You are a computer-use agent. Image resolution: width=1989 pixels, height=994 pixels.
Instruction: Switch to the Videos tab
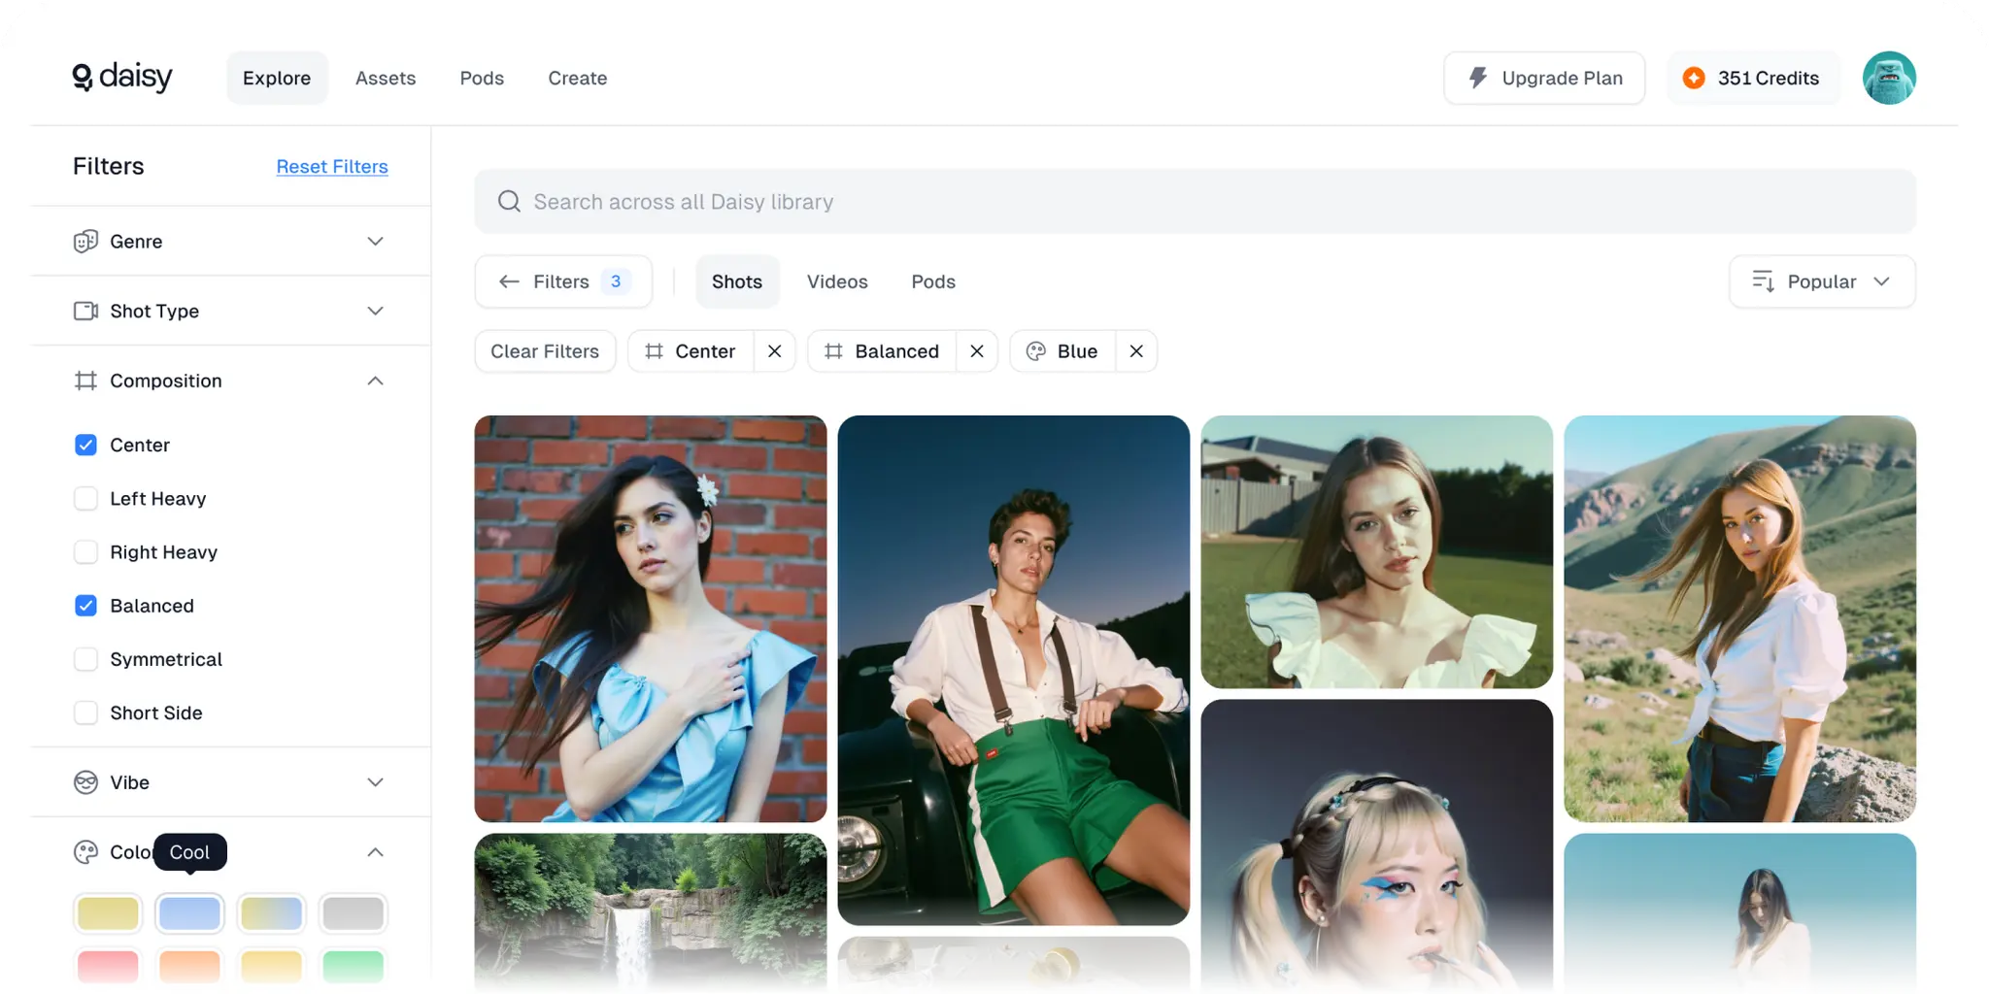click(837, 282)
